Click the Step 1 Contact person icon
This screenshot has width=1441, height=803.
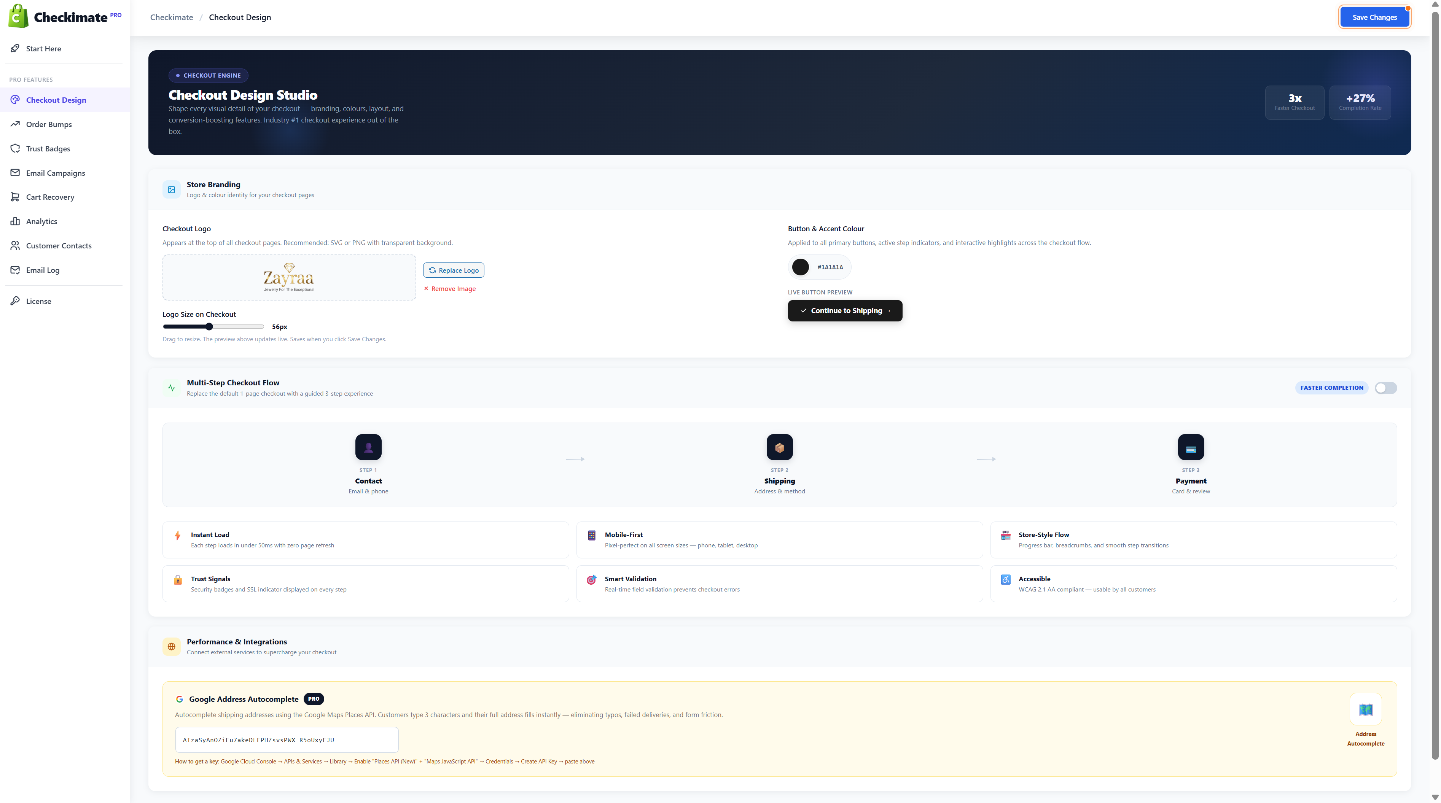coord(368,447)
